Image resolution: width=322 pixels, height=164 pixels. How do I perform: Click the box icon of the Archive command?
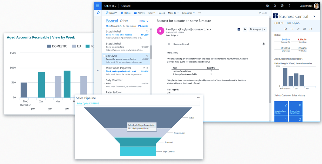[135, 13]
